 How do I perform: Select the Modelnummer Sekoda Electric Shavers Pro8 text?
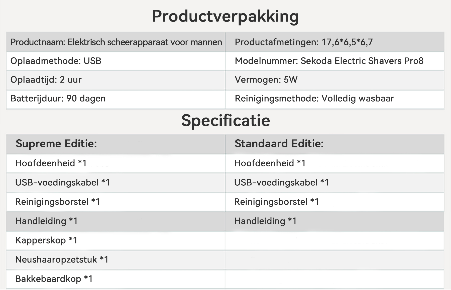329,61
